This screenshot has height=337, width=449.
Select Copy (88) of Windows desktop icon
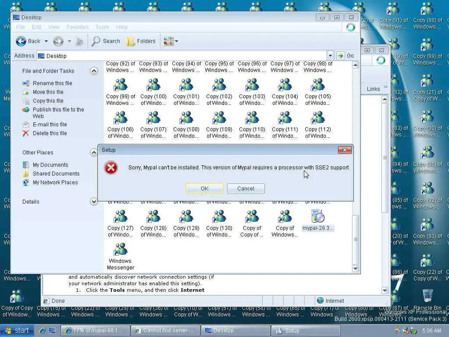point(427,16)
